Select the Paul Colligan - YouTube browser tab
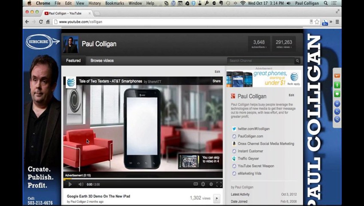This screenshot has height=206, width=364. click(x=67, y=13)
